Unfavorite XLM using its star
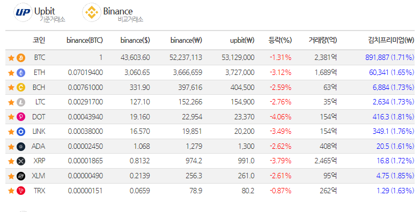 pos(11,176)
